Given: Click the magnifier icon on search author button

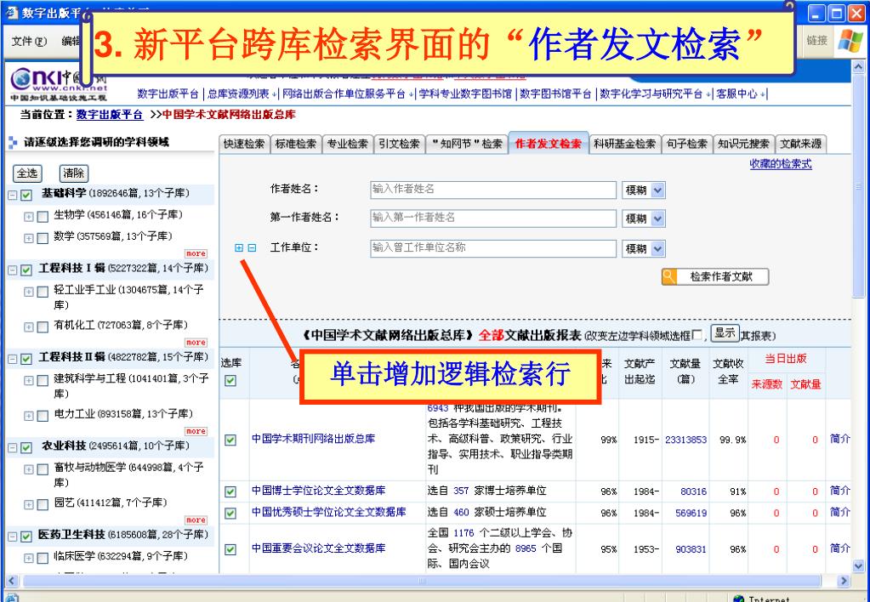Looking at the screenshot, I should coord(669,276).
